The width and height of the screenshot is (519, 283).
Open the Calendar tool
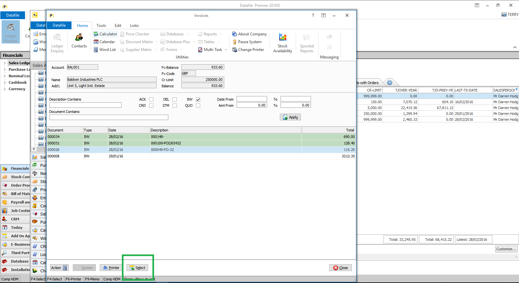(x=104, y=42)
